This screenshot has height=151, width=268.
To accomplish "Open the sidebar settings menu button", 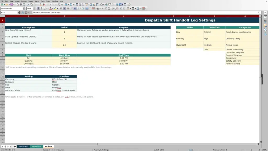I will tap(265, 13).
